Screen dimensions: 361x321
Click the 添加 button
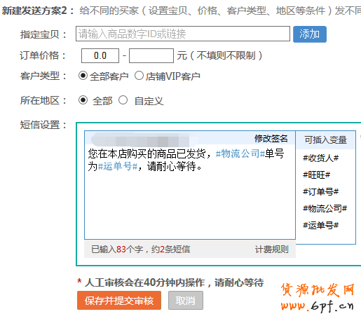[310, 34]
